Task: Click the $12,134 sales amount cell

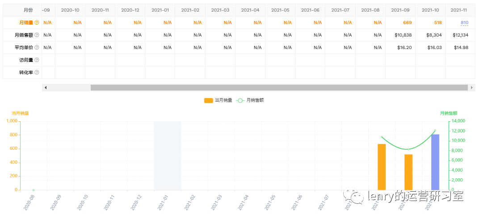Action: click(x=460, y=35)
